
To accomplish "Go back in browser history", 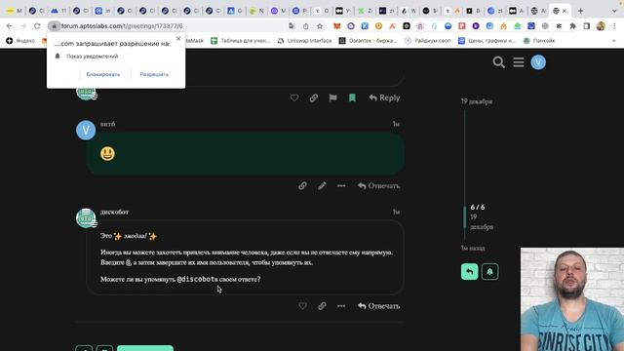I will (9, 26).
